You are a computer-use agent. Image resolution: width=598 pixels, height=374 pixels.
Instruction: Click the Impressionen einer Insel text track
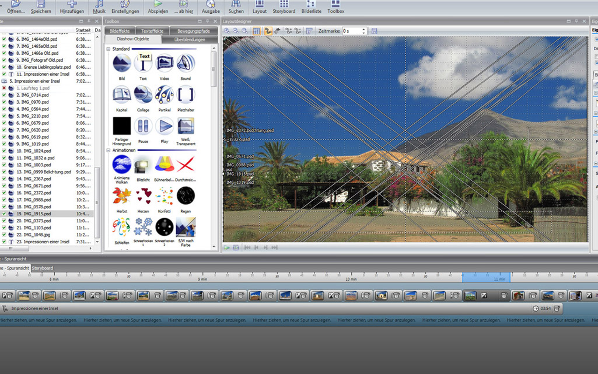click(35, 309)
